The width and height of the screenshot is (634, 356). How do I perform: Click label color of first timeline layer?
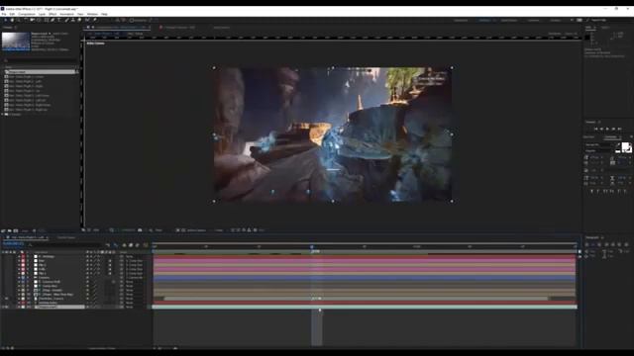(23, 257)
